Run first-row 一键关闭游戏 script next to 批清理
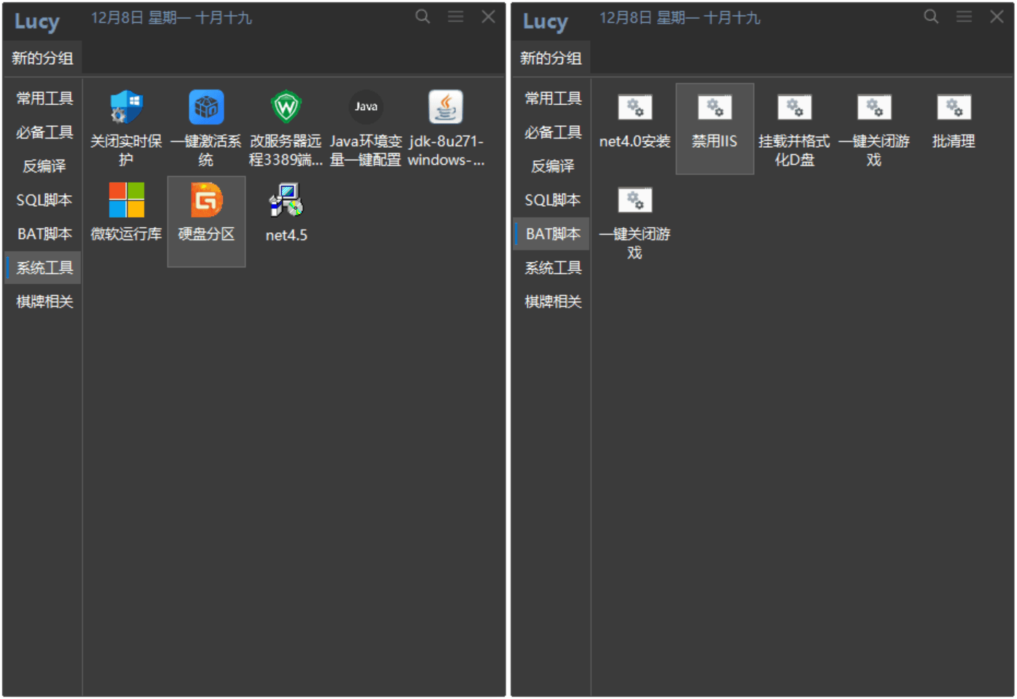The image size is (1017, 699). [x=874, y=108]
